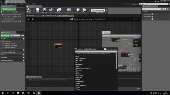Open Class Defaults

tap(69, 11)
